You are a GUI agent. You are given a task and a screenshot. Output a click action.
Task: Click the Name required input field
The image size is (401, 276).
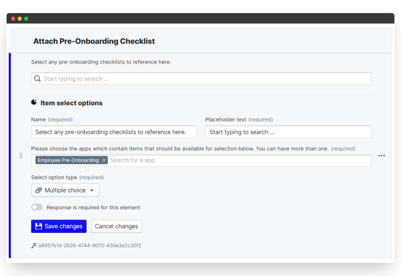tap(114, 132)
